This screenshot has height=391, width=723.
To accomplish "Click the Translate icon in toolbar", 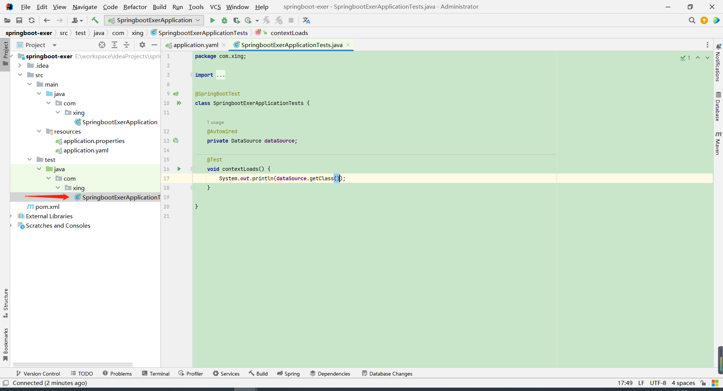I will (x=306, y=20).
